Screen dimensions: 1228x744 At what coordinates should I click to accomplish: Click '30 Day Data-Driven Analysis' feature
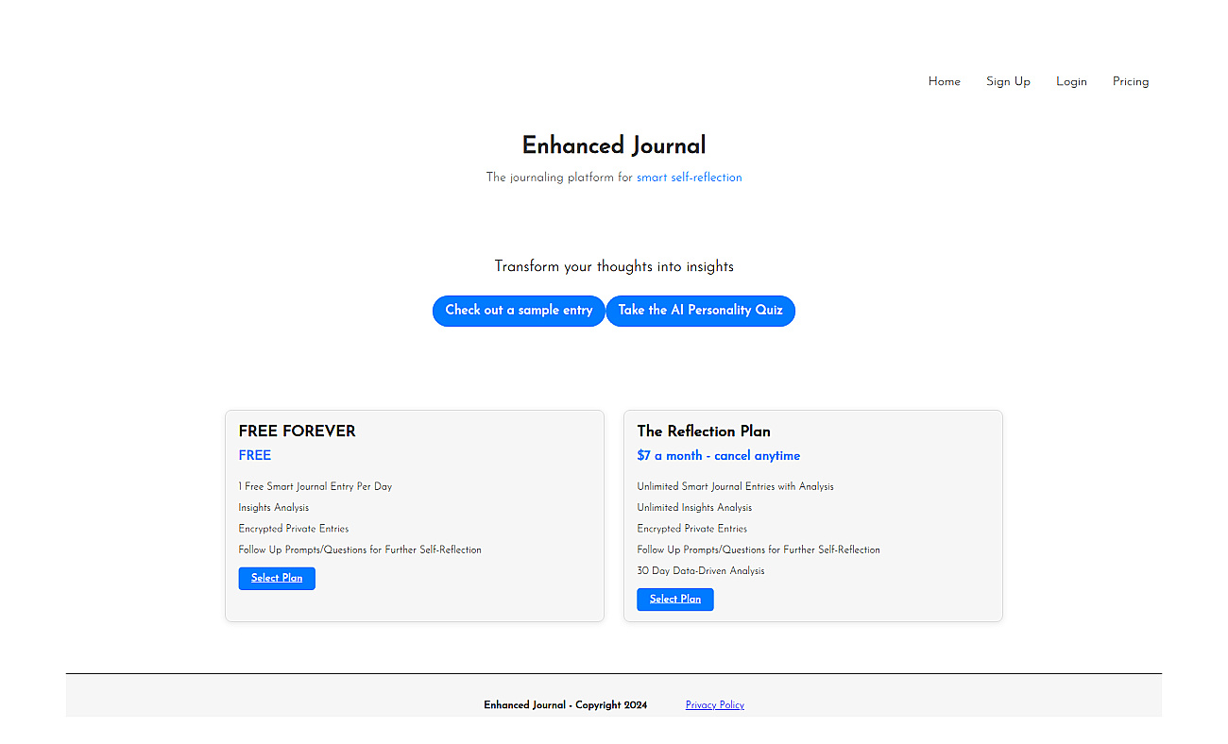point(701,571)
